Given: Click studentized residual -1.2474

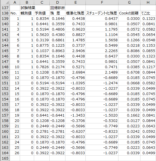Looking at the screenshot, I should point(102,83).
